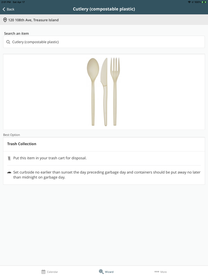Tap the trash cart disposal instruction

click(50, 158)
